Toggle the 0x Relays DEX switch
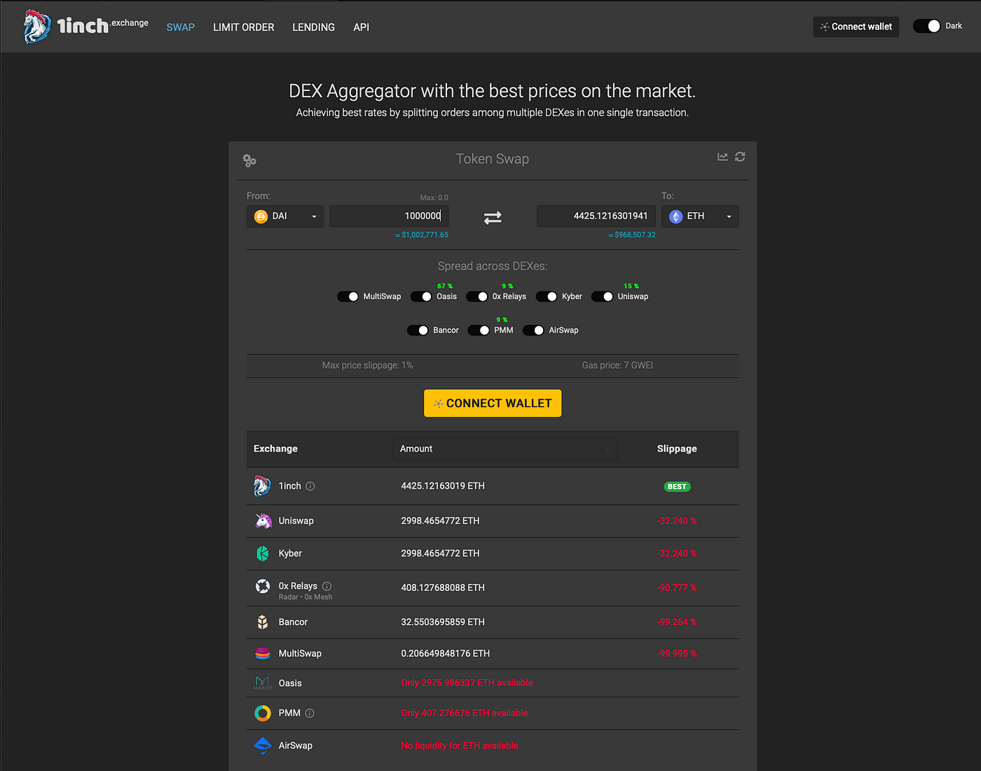 (x=477, y=296)
